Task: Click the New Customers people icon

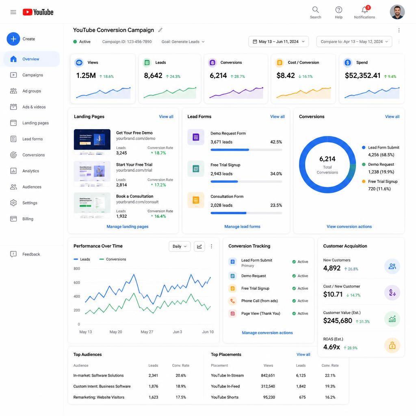Action: (392, 266)
